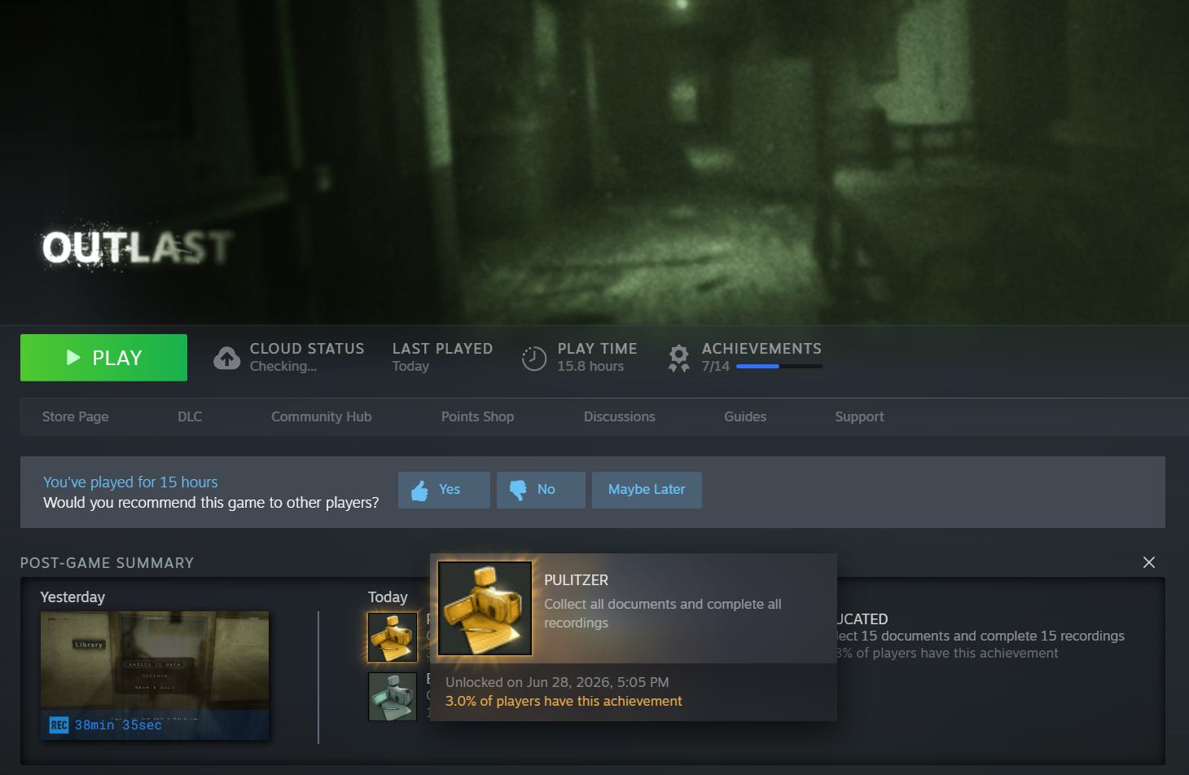Open yesterday's recording thumbnail
The image size is (1189, 775).
[155, 676]
